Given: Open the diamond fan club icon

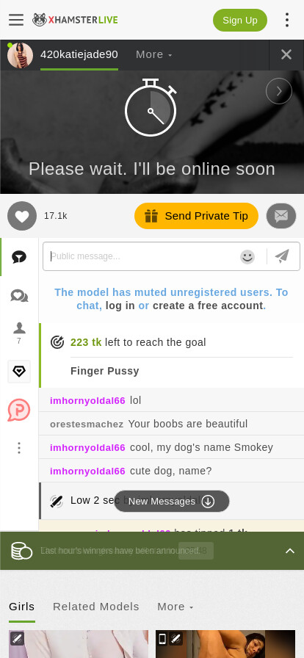Looking at the screenshot, I should [19, 372].
